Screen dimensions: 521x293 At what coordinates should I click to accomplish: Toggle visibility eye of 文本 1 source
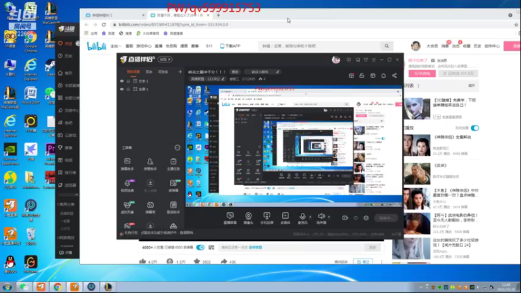coord(122,81)
